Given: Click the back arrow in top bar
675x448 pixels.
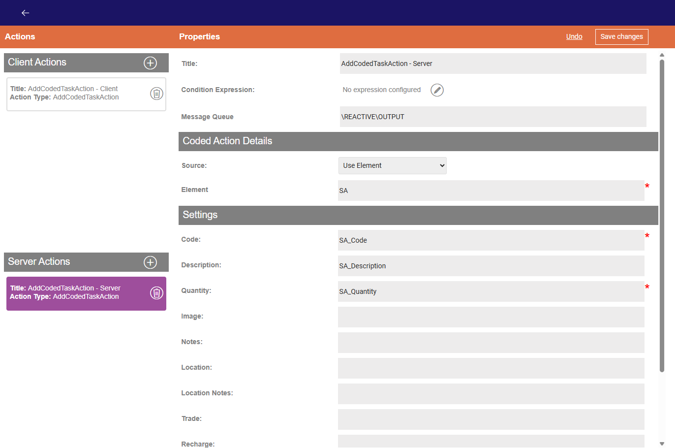Looking at the screenshot, I should pos(26,13).
